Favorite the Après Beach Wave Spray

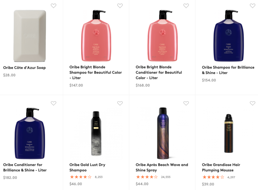(186, 103)
